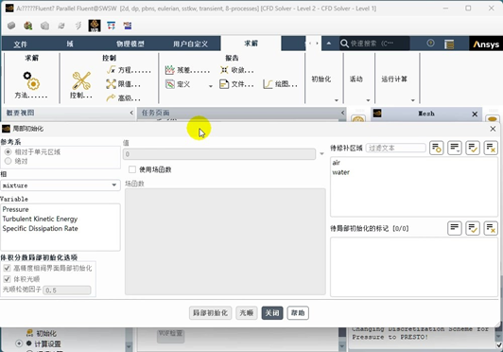Screen dimensions: 503x352
Task: Select the 相对于单元区域 radio button
Action: pos(8,152)
